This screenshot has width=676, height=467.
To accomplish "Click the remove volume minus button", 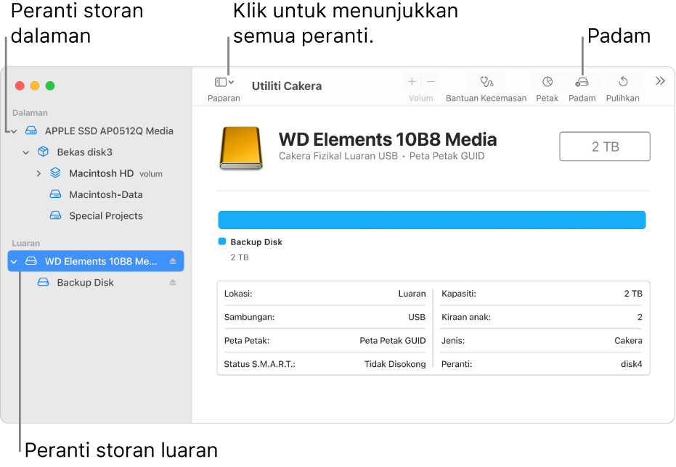I will pos(431,81).
